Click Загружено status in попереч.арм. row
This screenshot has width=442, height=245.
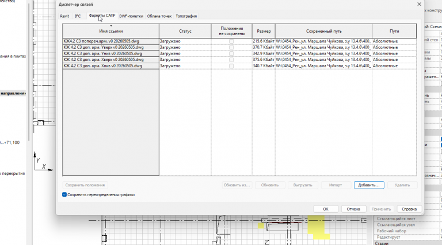[185, 41]
